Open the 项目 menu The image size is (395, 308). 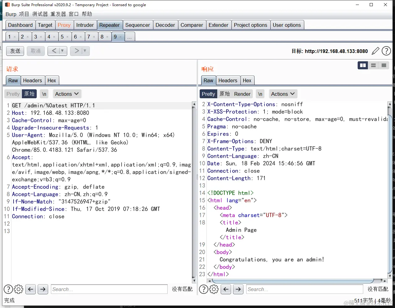click(x=24, y=14)
